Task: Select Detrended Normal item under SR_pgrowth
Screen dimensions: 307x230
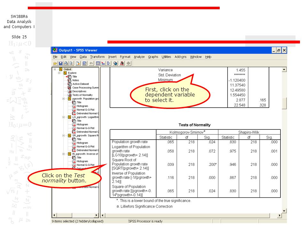Action: click(x=88, y=150)
